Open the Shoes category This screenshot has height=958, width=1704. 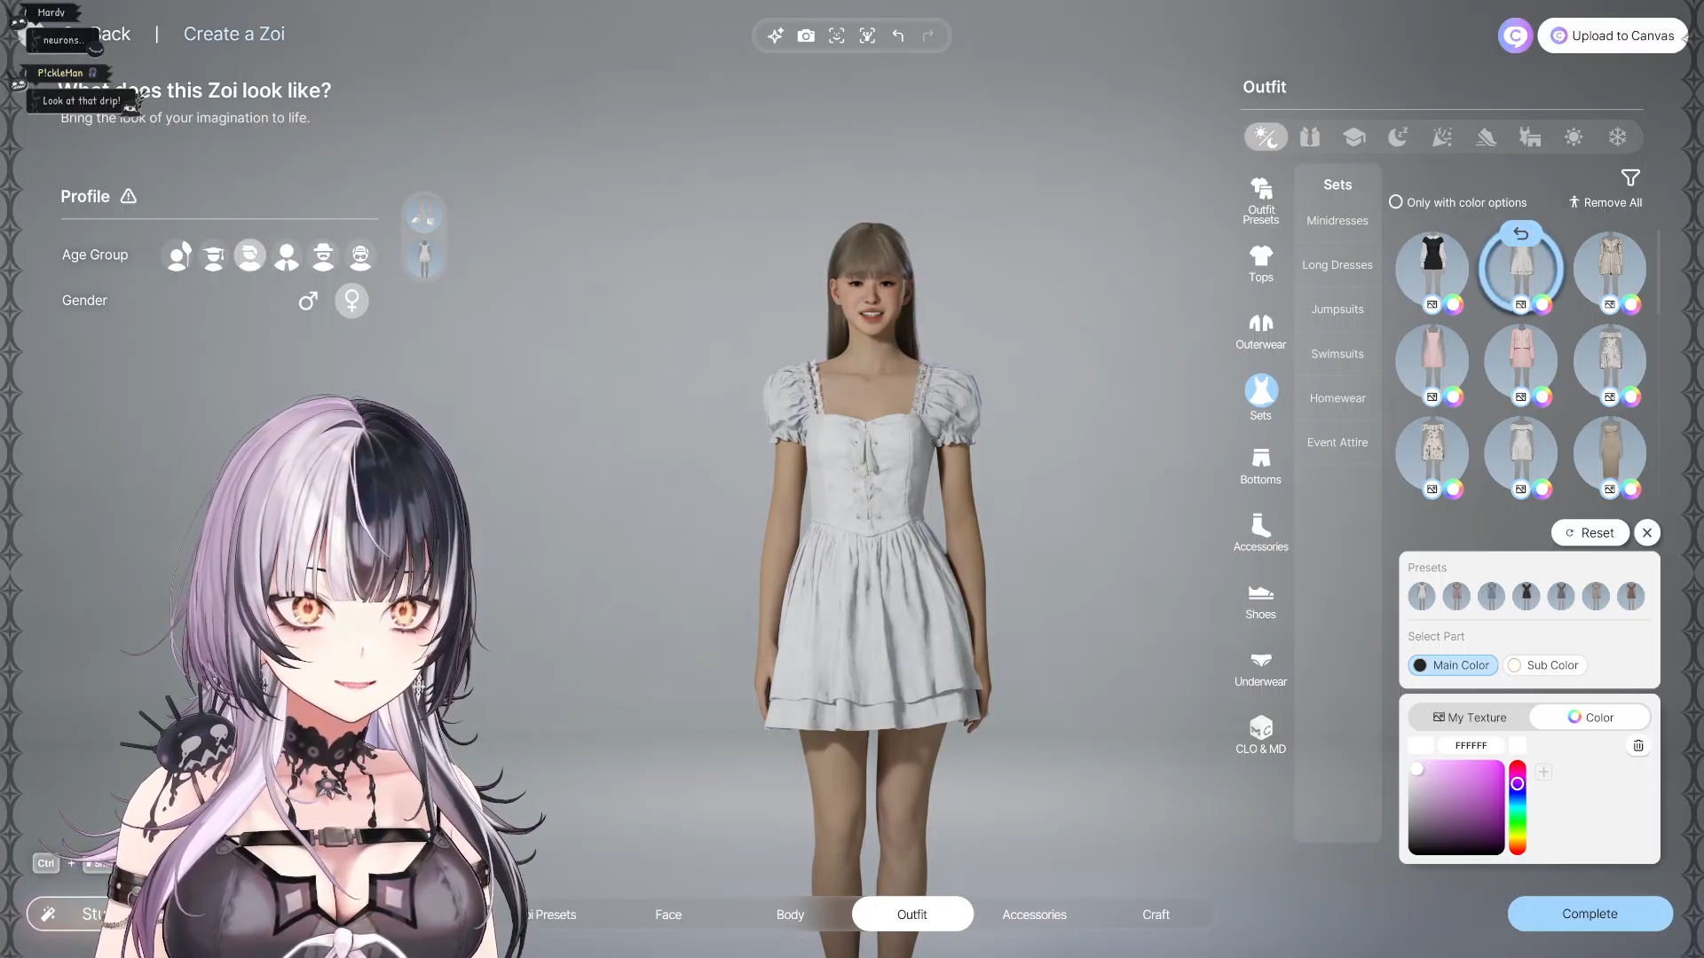[x=1260, y=601]
